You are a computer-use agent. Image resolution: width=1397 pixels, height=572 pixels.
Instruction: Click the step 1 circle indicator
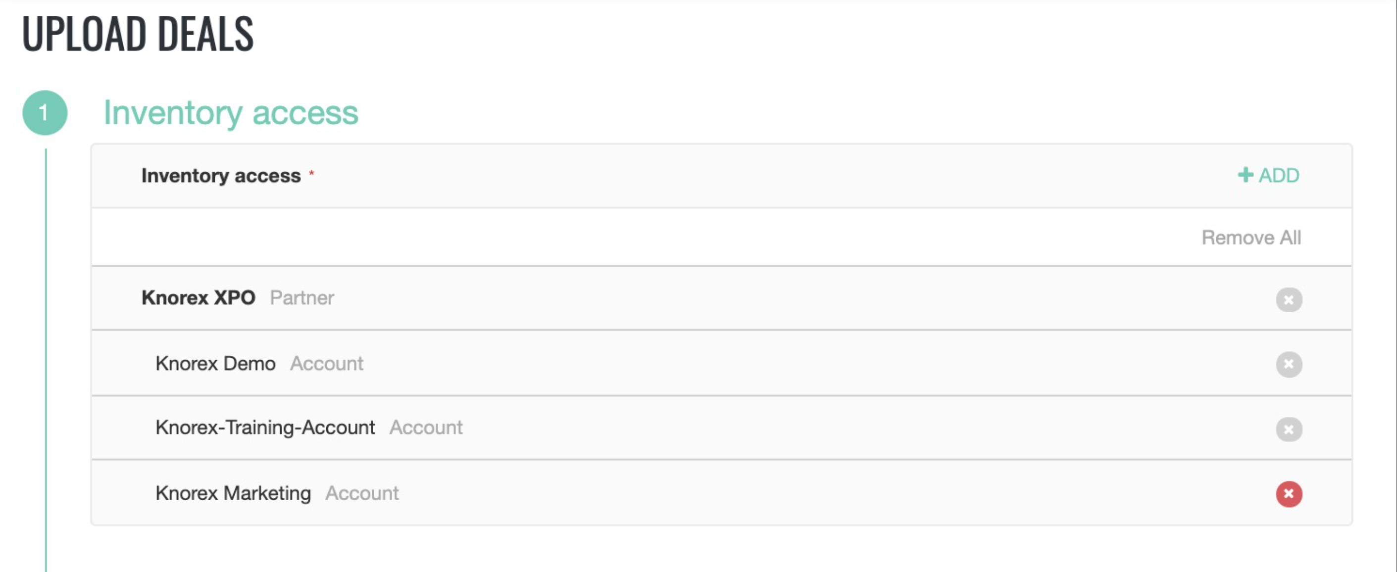45,113
